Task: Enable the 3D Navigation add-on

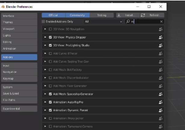Action: [50, 29]
